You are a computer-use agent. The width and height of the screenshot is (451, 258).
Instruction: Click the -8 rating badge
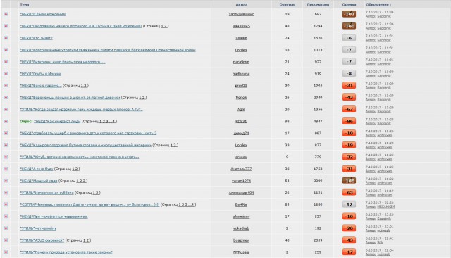(349, 74)
